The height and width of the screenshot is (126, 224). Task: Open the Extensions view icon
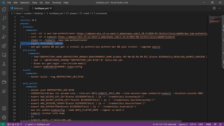(4, 46)
